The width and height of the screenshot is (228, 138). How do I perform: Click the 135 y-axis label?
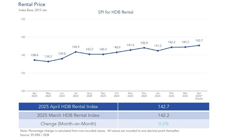point(23,73)
